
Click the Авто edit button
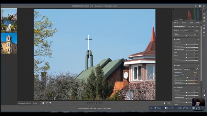coord(190,26)
